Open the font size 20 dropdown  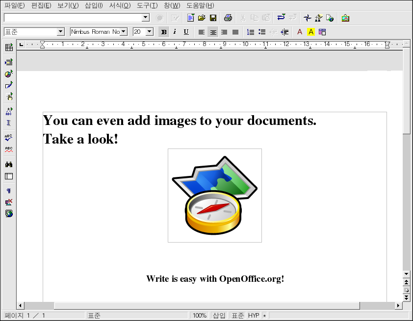[x=150, y=32]
